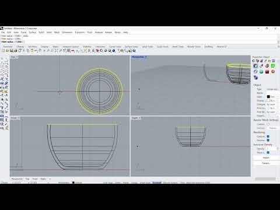This screenshot has width=280, height=210.
Task: Click the Name field in Object properties
Action: pyautogui.click(x=272, y=93)
